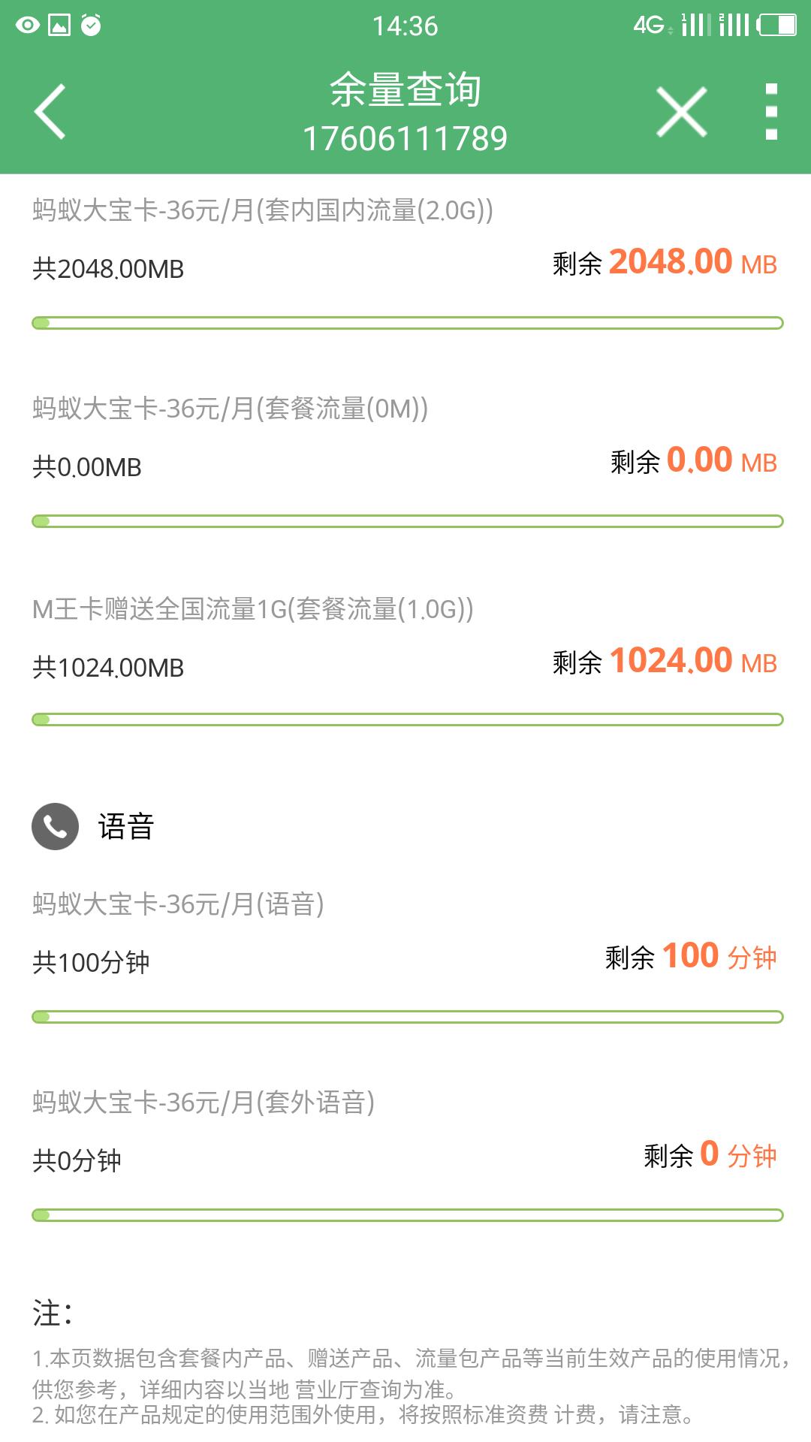The image size is (811, 1442).
Task: Tap the 语音 100分钟 progress bar
Action: (x=407, y=1017)
